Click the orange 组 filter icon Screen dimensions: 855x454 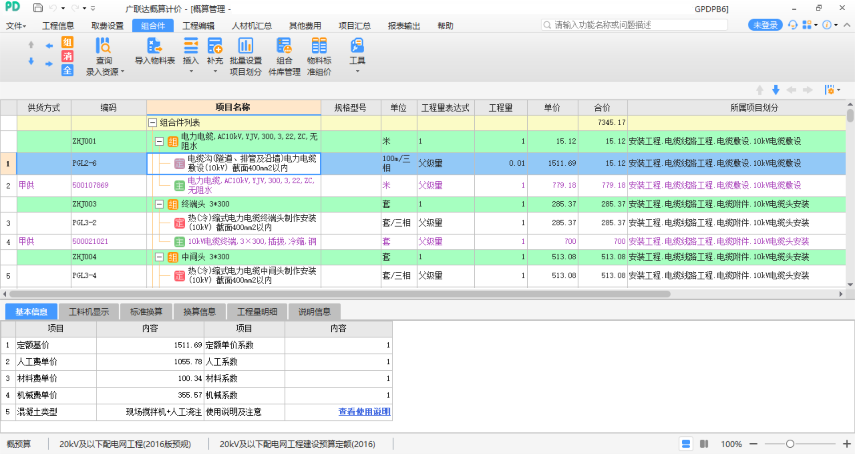point(67,42)
